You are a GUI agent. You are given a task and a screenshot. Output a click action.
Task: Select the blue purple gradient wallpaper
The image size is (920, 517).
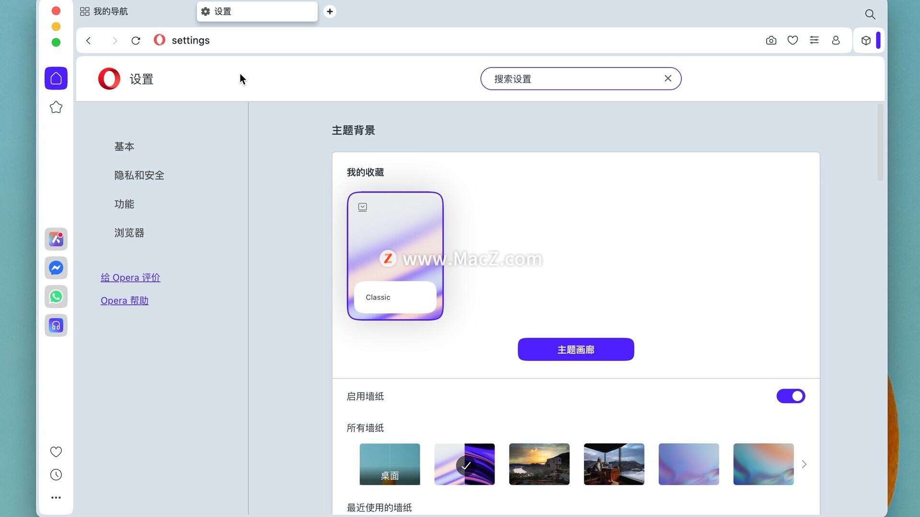point(689,464)
